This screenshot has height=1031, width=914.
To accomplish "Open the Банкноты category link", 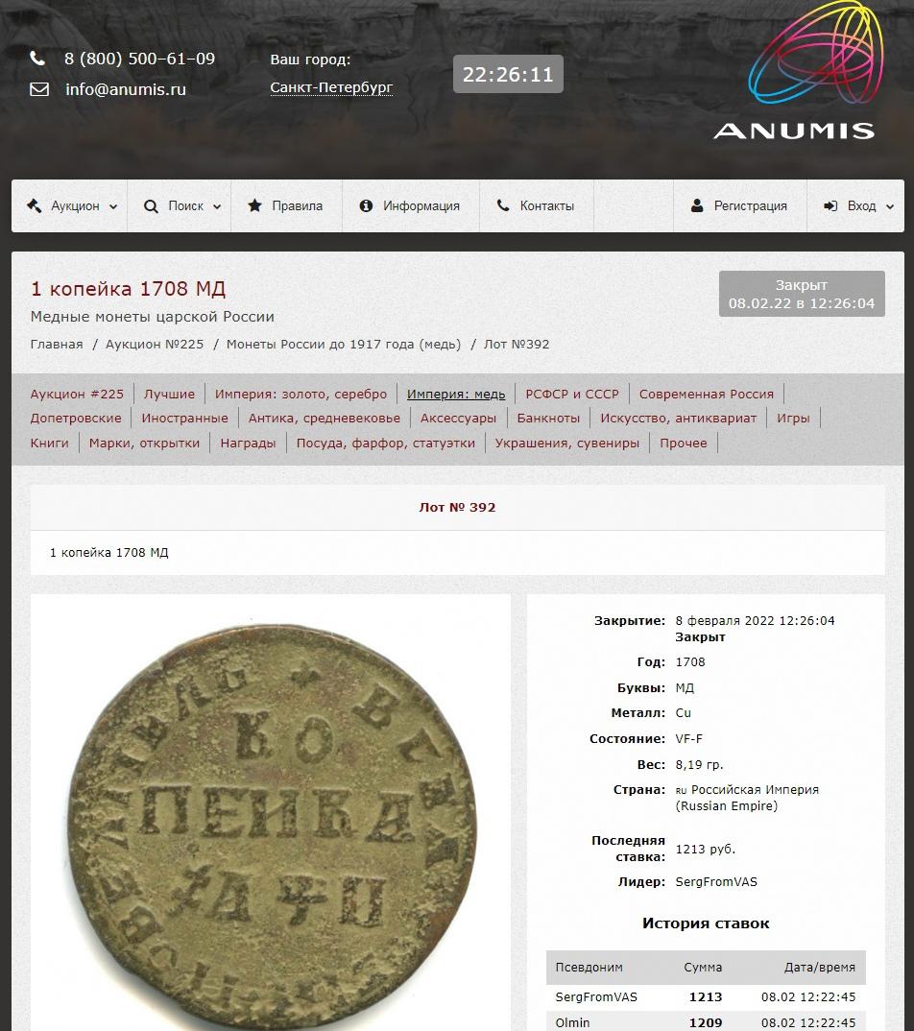I will (x=548, y=419).
